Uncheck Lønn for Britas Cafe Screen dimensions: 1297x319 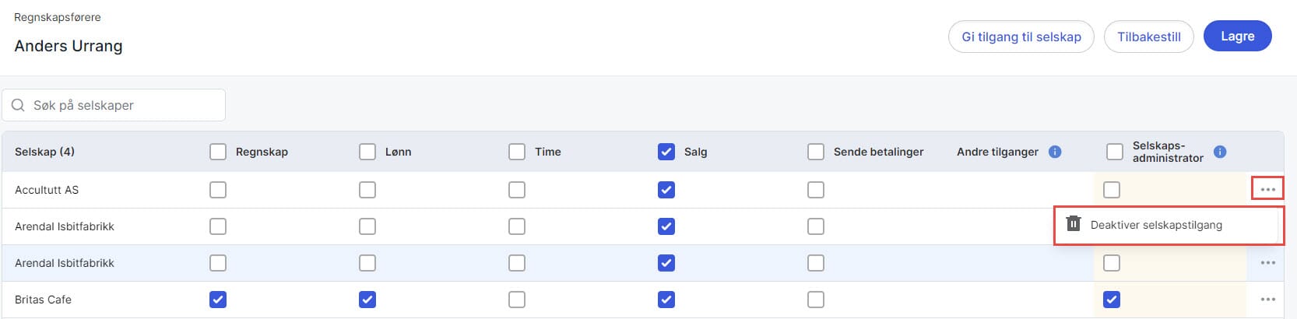point(367,300)
